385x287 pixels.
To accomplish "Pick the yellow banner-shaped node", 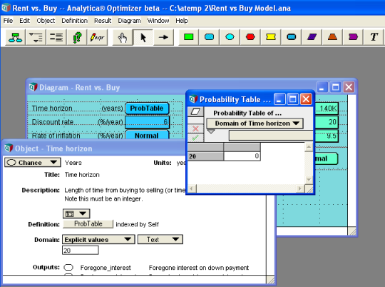I will pyautogui.click(x=271, y=37).
